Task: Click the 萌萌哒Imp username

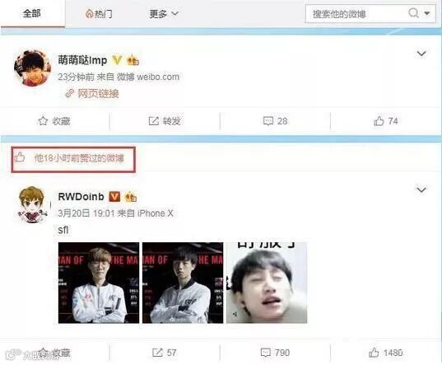Action: tap(82, 60)
